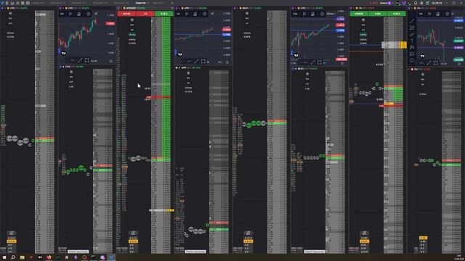Click the last green button on the TA order book
Image resolution: width=465 pixels, height=261 pixels.
tap(397, 14)
